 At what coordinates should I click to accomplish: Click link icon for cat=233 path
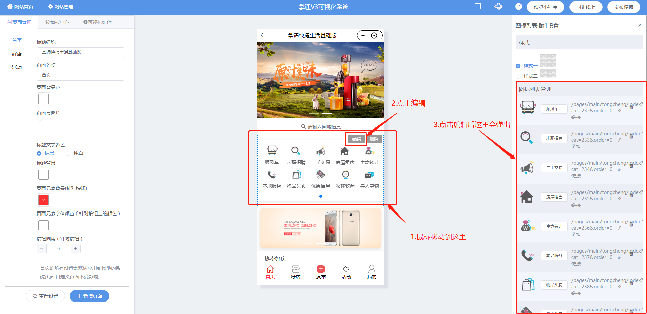[619, 140]
